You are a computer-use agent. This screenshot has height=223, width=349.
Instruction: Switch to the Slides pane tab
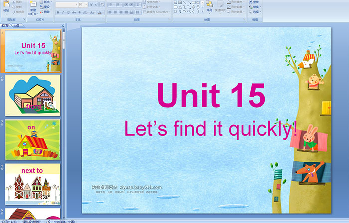(x=6, y=26)
